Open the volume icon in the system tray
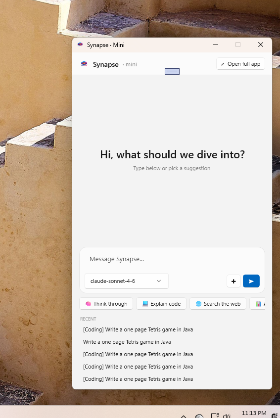 pyautogui.click(x=227, y=416)
